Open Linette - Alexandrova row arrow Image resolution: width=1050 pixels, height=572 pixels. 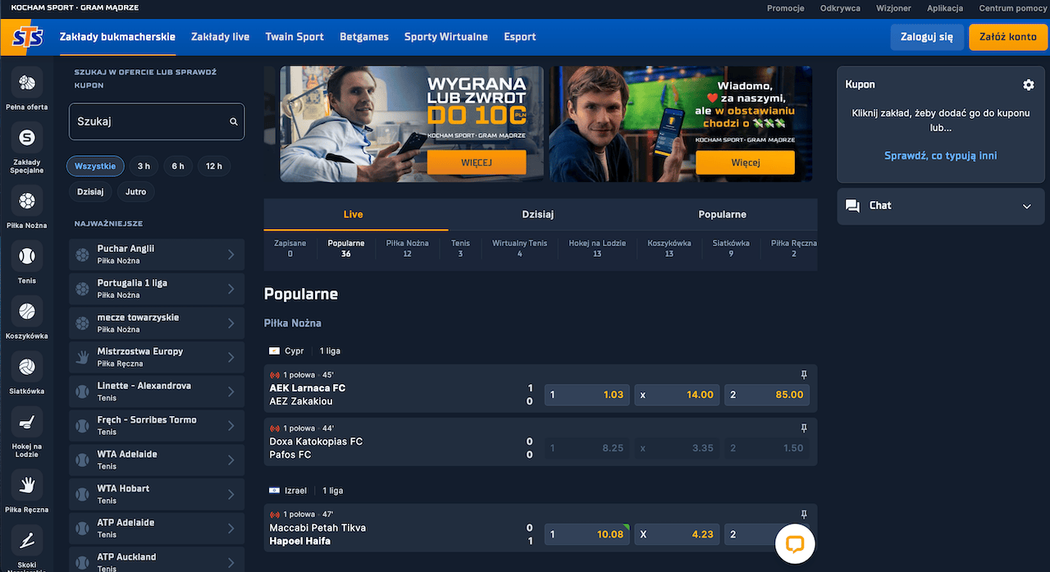pos(231,391)
